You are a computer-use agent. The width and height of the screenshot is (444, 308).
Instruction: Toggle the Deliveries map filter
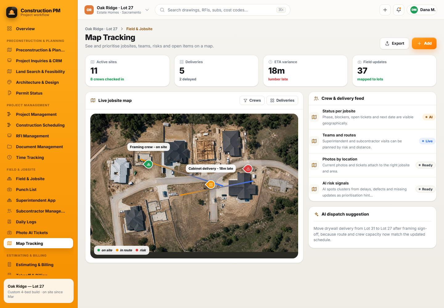tap(282, 100)
